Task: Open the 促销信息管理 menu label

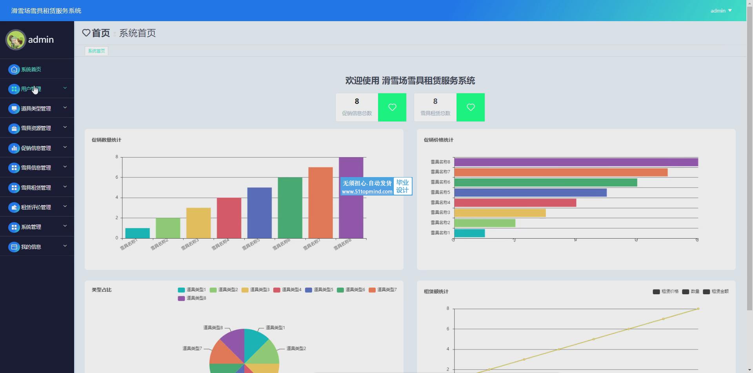Action: click(x=36, y=148)
